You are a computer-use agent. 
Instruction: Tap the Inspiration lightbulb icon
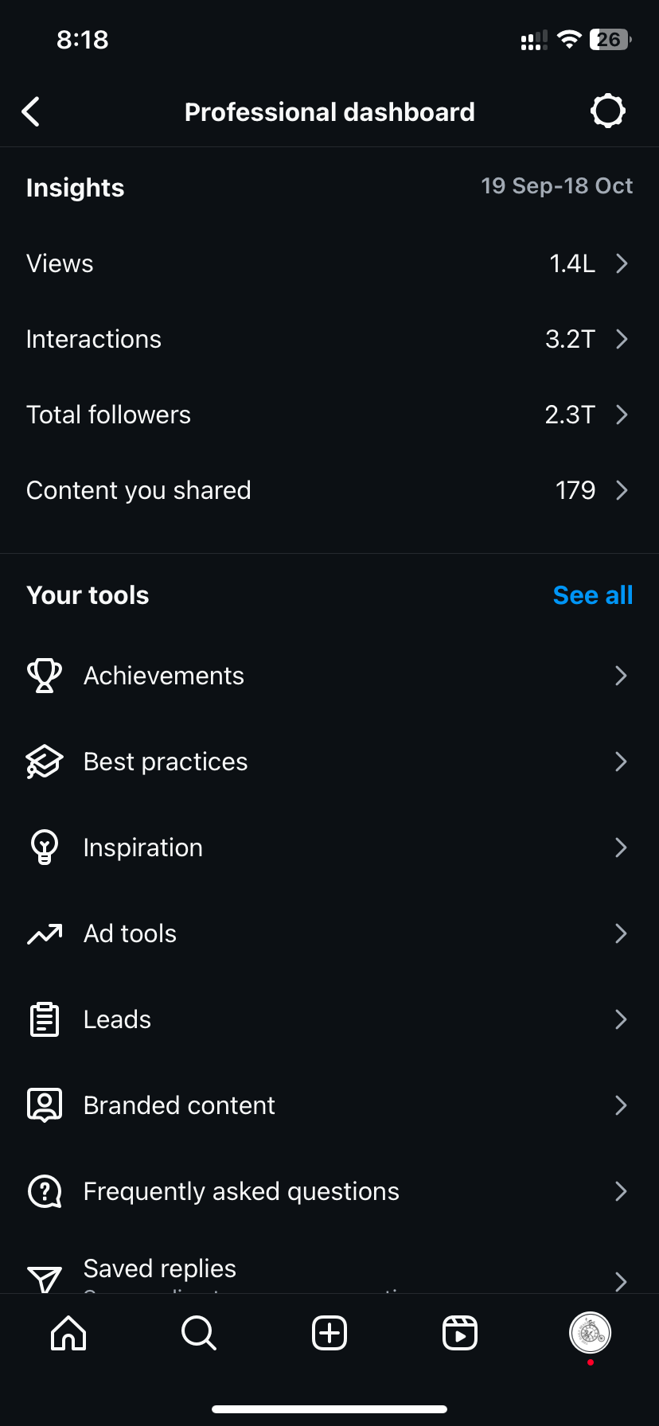click(45, 847)
